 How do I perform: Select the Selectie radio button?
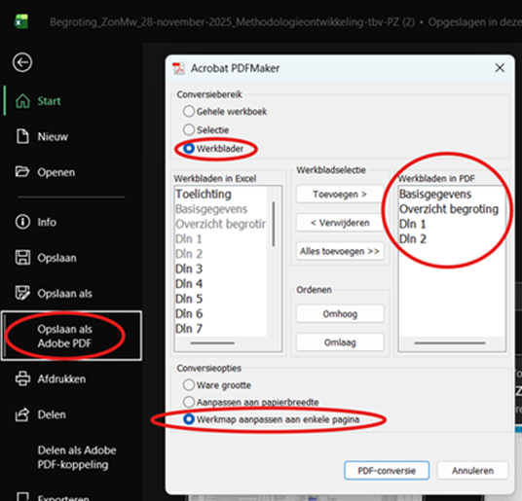pos(189,129)
